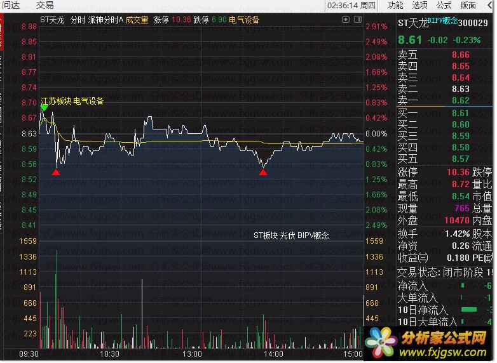Open the 选项 menu
The height and width of the screenshot is (363, 497).
pos(420,5)
